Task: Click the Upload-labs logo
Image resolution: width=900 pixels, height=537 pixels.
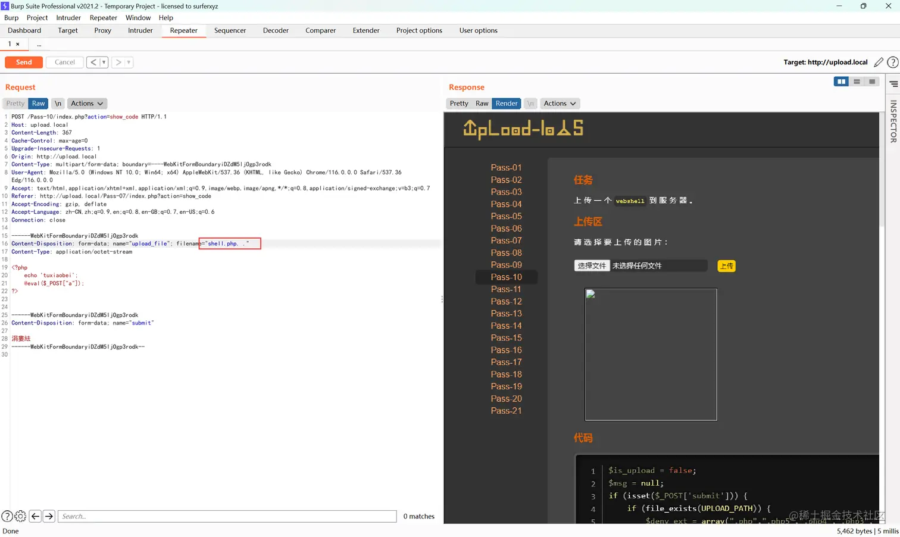Action: point(523,129)
